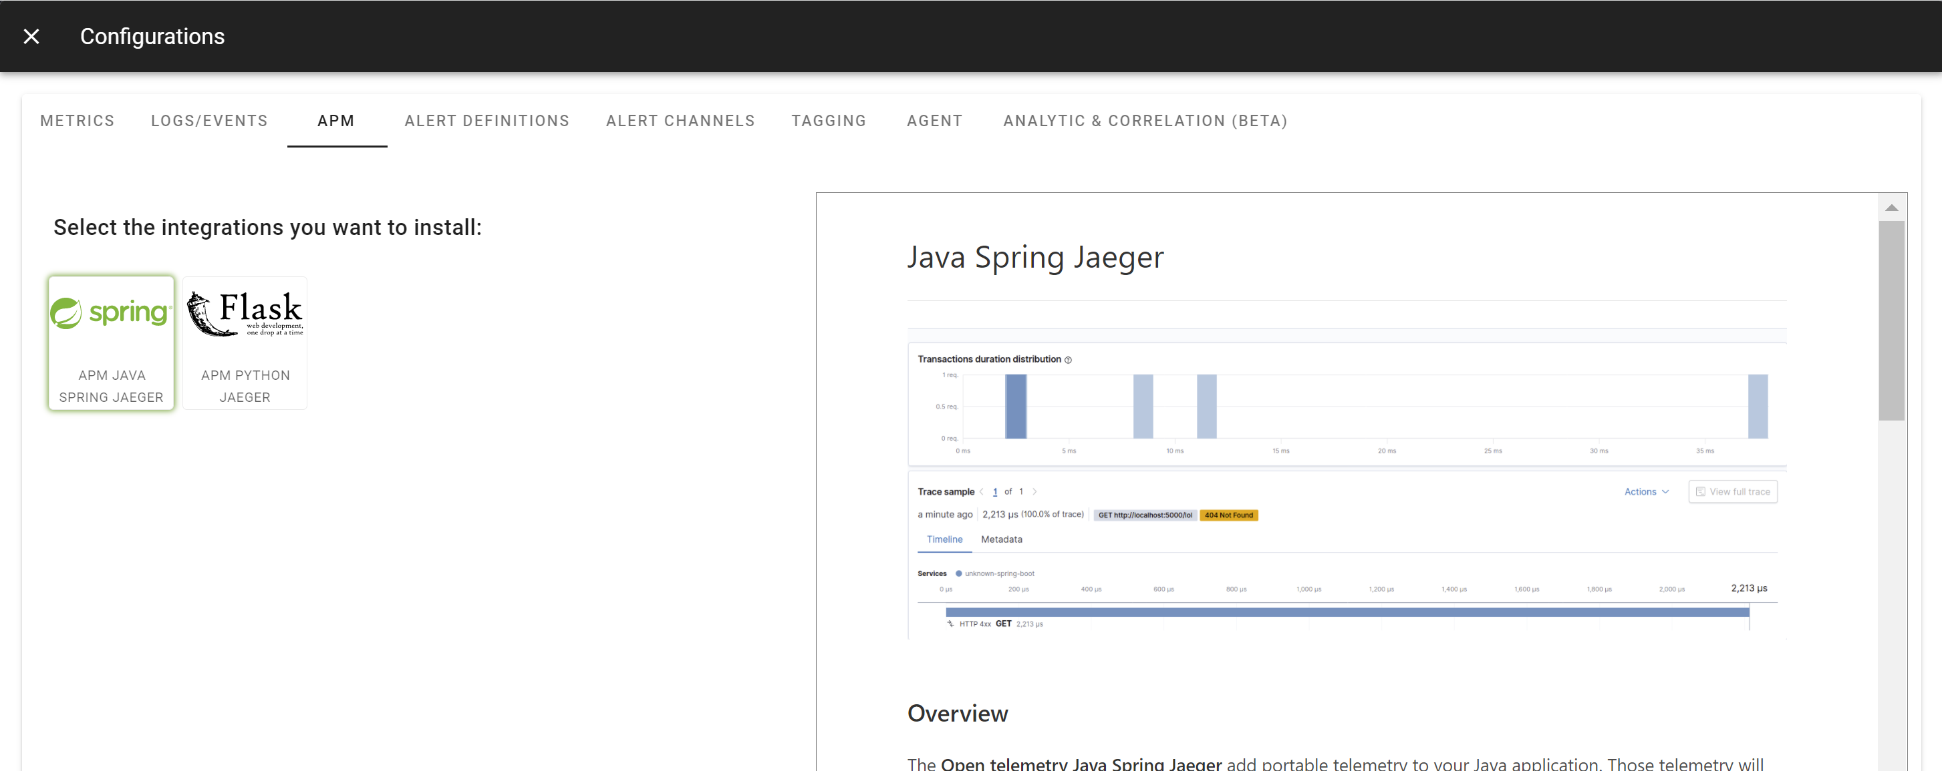Open the Alert Channels tab
The height and width of the screenshot is (771, 1942).
pyautogui.click(x=680, y=120)
